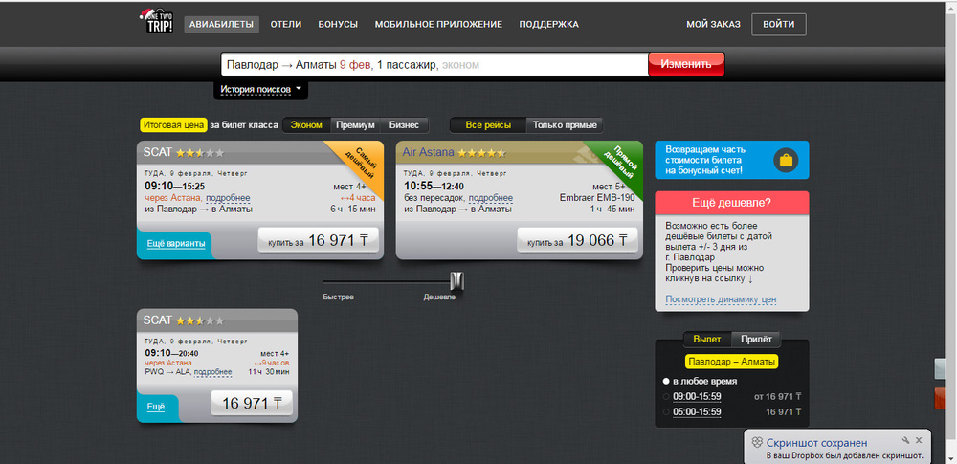Click 'через Астана' on the first SCAT card
The height and width of the screenshot is (464, 957).
coord(172,198)
